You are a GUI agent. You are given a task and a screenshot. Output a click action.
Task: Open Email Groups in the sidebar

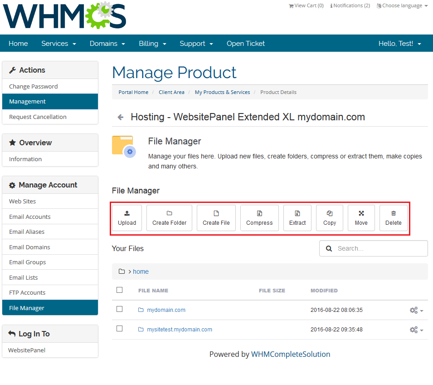50,262
